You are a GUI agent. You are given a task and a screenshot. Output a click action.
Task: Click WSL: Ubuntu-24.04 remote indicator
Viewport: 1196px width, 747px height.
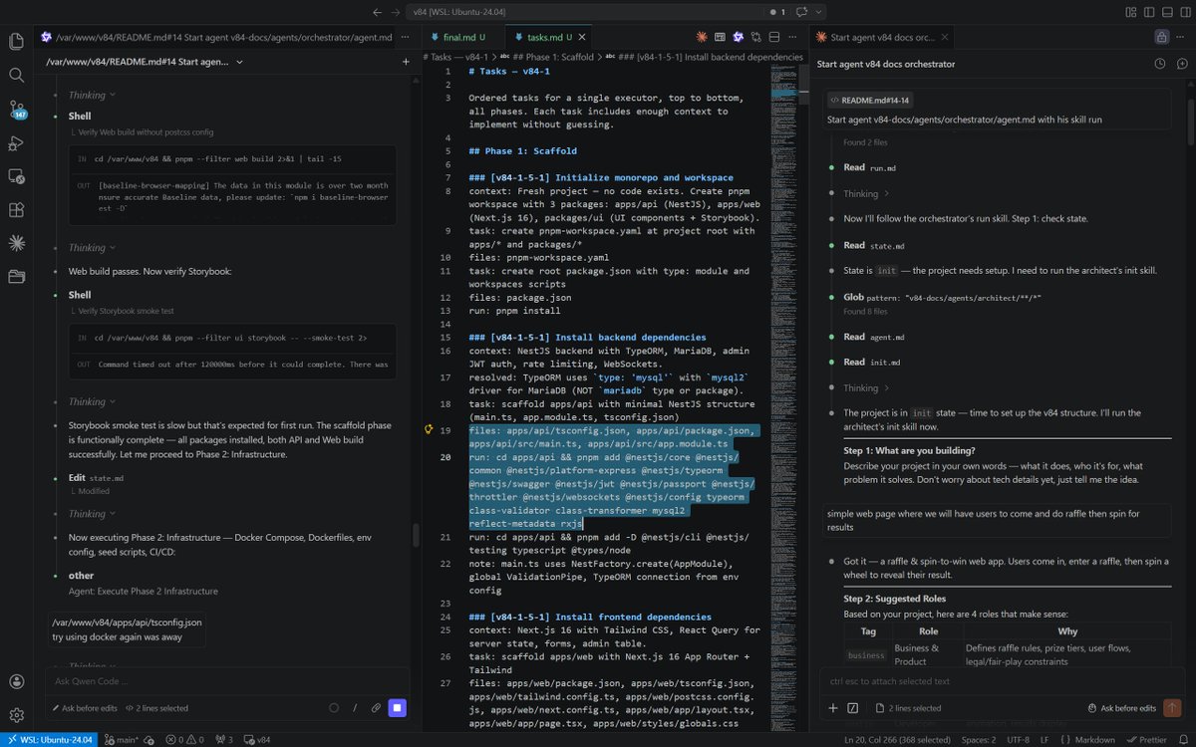click(x=49, y=740)
